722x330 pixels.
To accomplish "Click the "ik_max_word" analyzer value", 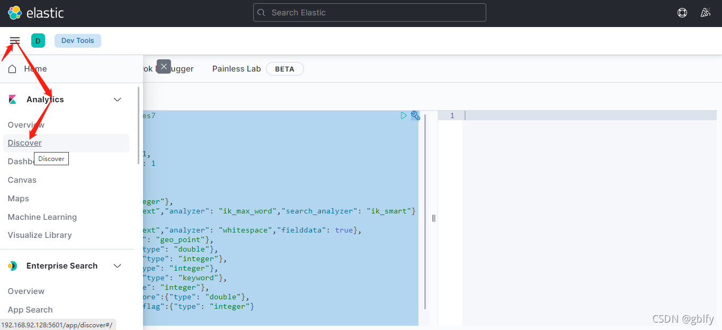I will tap(247, 211).
